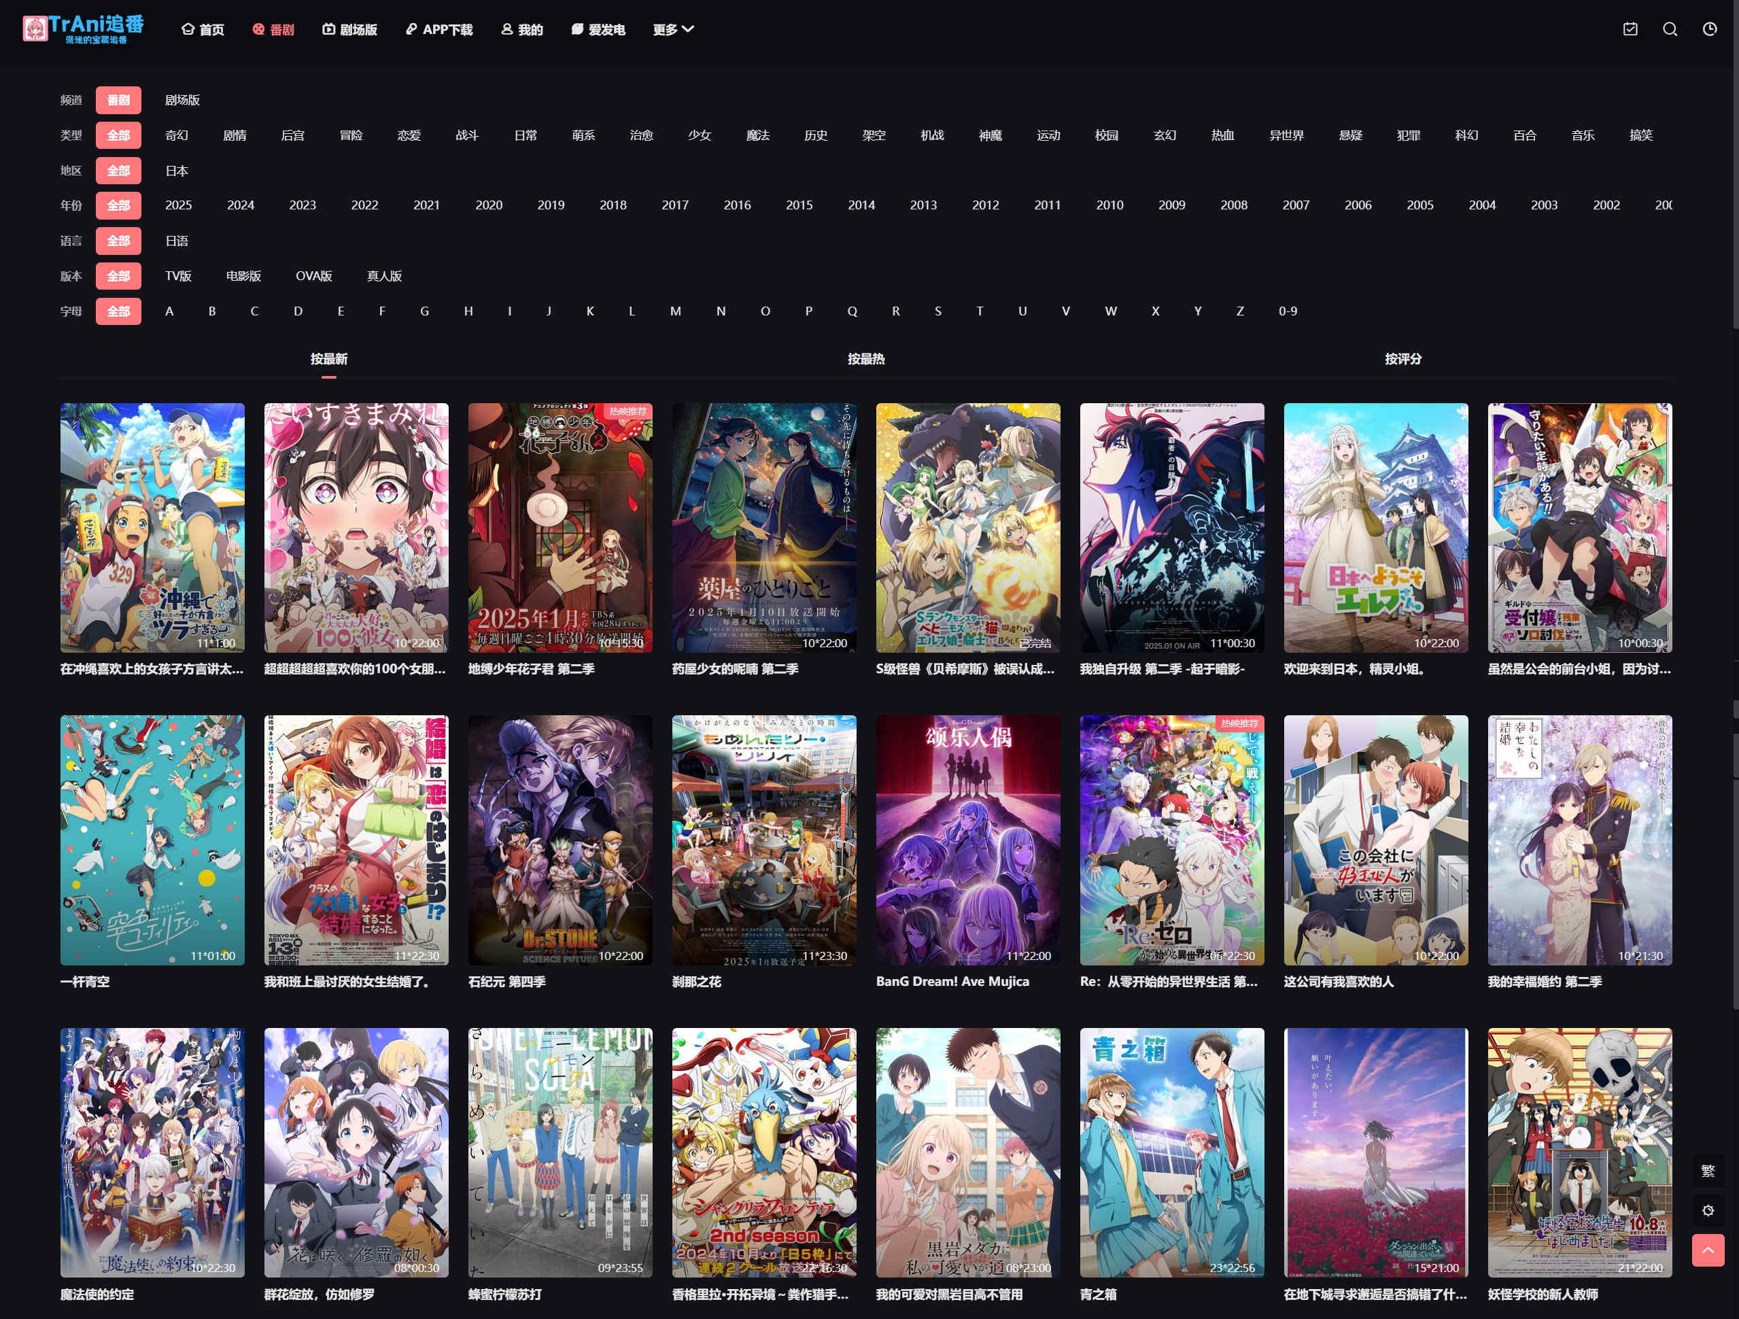The height and width of the screenshot is (1319, 1739).
Task: Expand the 更多 menu dropdown
Action: click(x=672, y=29)
